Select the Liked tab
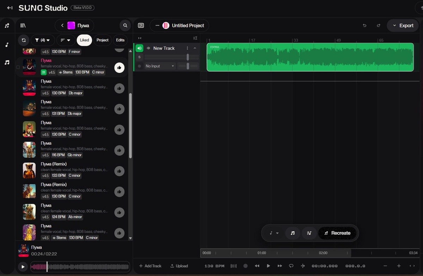This screenshot has height=276, width=423. pos(84,40)
